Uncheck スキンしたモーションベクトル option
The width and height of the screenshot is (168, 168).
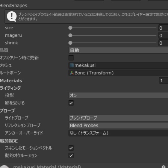pyautogui.click(x=71, y=148)
